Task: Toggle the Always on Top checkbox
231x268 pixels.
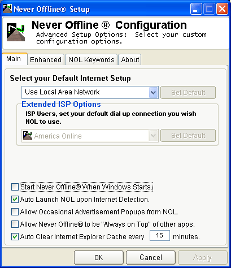Action: coord(15,224)
